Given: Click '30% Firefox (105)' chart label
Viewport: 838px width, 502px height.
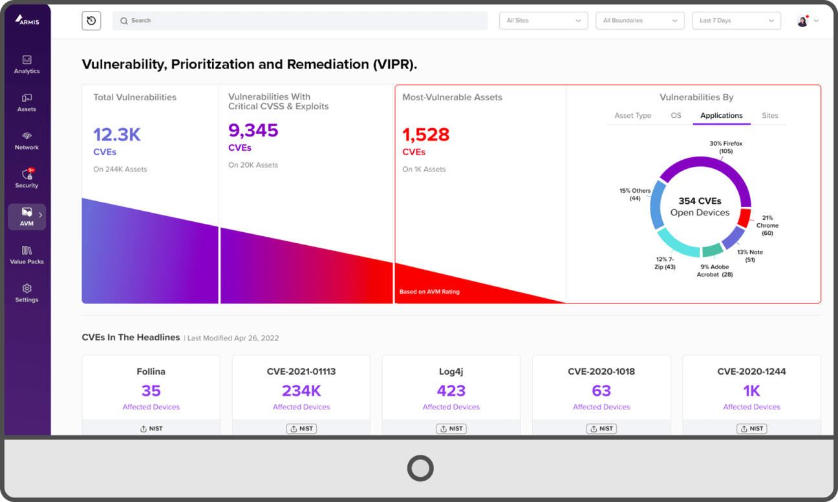Looking at the screenshot, I should [x=726, y=147].
